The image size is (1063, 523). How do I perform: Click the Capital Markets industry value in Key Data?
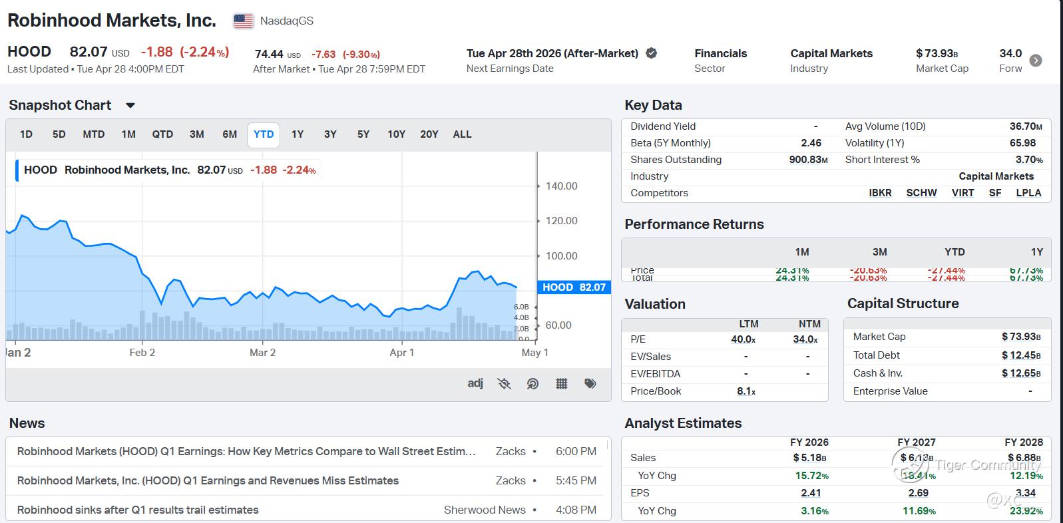tap(996, 176)
